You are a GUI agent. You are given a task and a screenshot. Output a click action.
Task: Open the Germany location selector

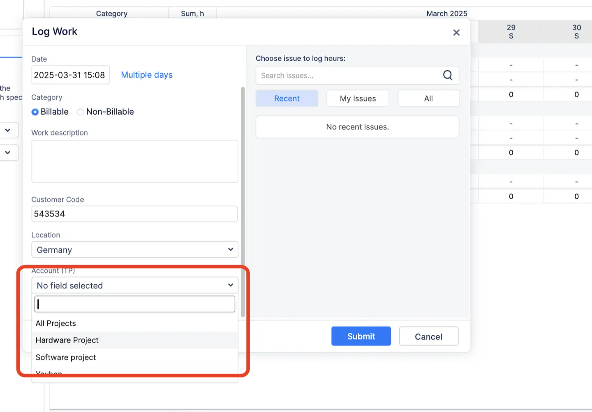click(x=134, y=249)
